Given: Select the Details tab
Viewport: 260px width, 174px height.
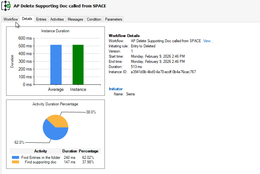Looking at the screenshot, I should pyautogui.click(x=27, y=19).
